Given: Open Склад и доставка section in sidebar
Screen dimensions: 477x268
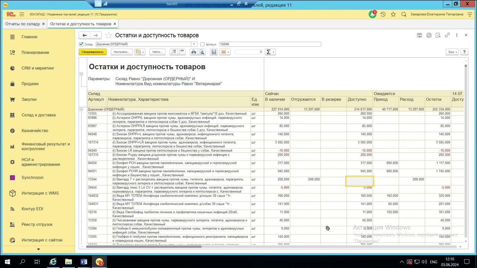Looking at the screenshot, I should (x=38, y=115).
